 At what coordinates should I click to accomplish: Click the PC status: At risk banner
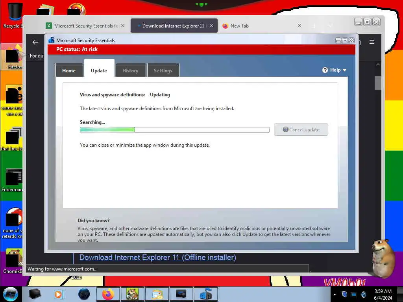click(201, 49)
